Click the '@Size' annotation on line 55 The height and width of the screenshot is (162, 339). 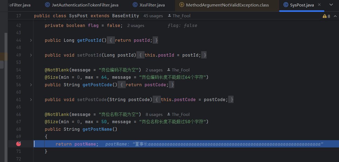(x=52, y=77)
